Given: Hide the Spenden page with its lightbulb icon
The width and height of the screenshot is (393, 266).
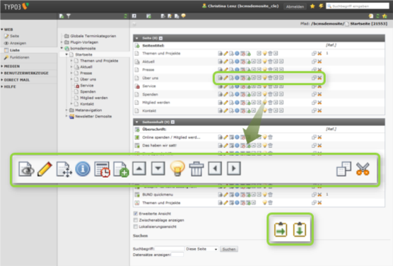Looking at the screenshot, I should (x=264, y=94).
